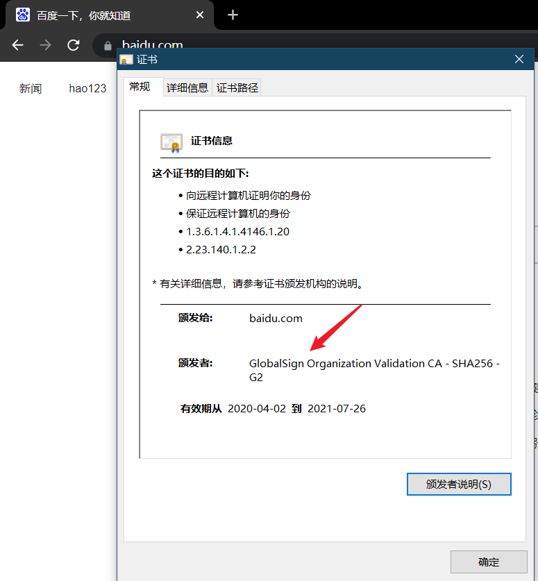Viewport: 538px width, 581px height.
Task: Click the issued-to value baidu.com
Action: pos(276,319)
